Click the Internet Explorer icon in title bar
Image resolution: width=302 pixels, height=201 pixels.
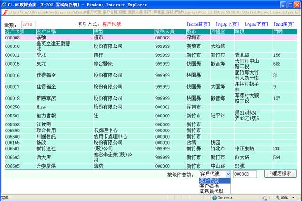pyautogui.click(x=4, y=4)
